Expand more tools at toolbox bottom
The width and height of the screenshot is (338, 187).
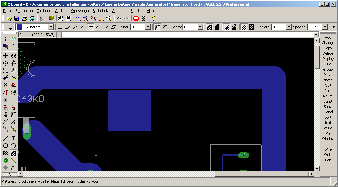coord(10,174)
